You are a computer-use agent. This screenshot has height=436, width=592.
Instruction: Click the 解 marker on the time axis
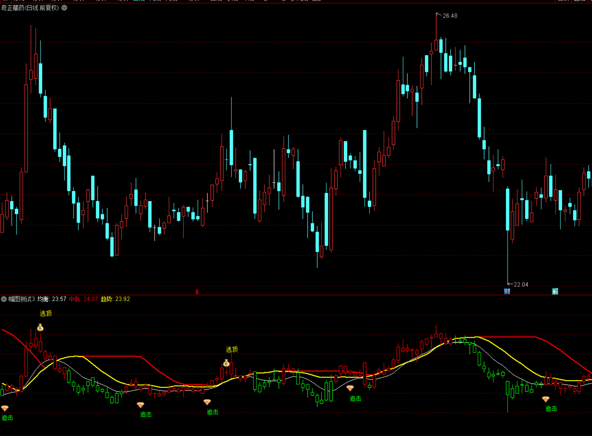[x=555, y=291]
